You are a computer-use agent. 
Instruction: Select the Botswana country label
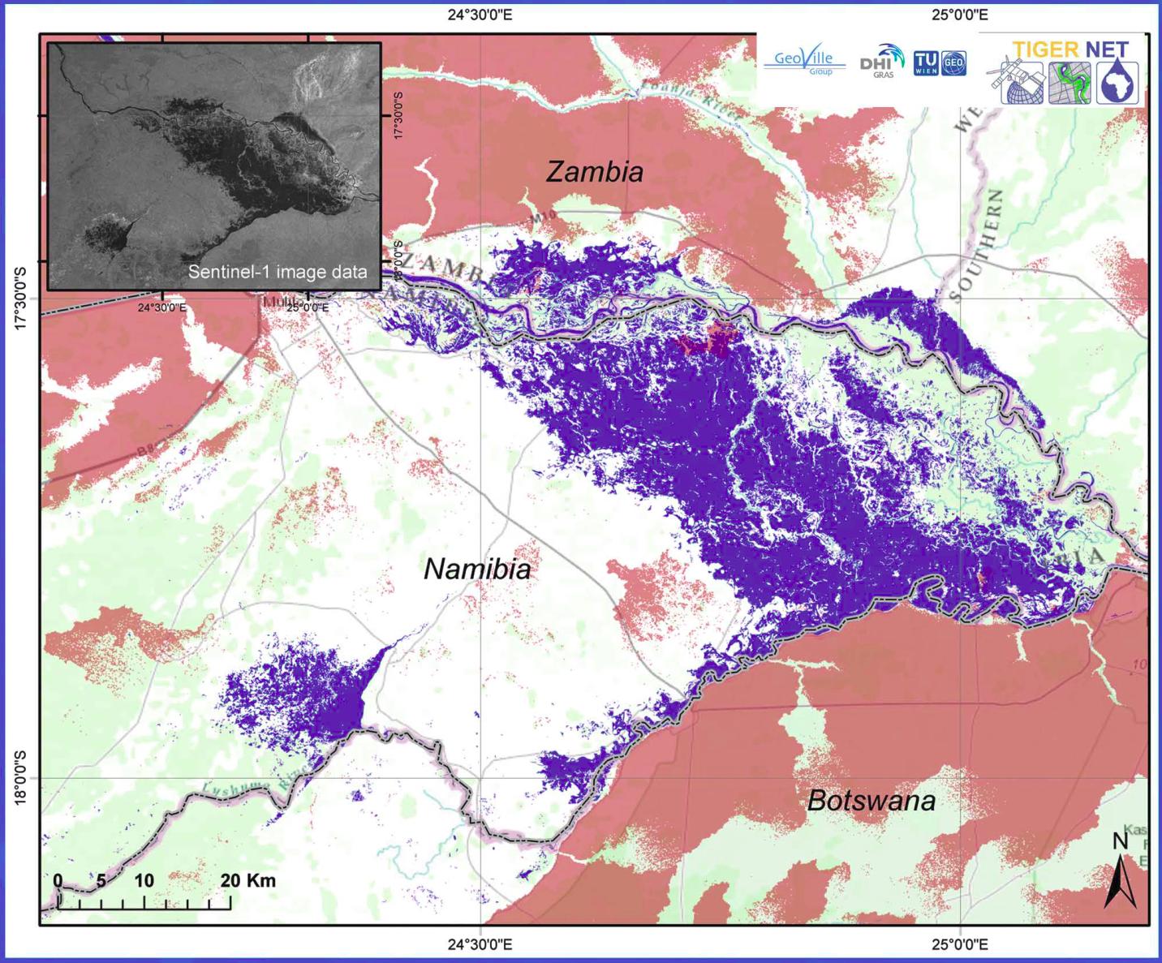point(871,801)
